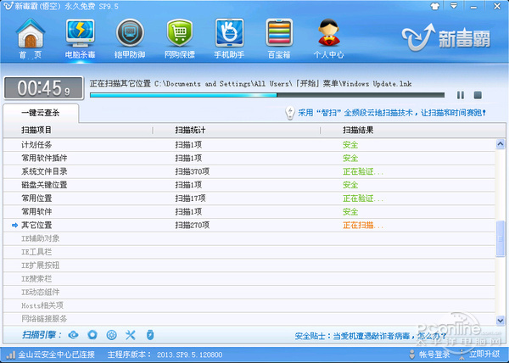Pause the running scan
This screenshot has height=363, width=509.
click(461, 95)
